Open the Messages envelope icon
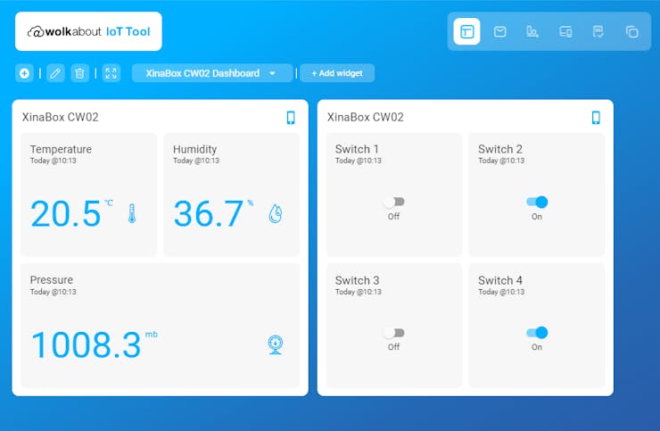Screen dimensions: 660x431 (499, 31)
